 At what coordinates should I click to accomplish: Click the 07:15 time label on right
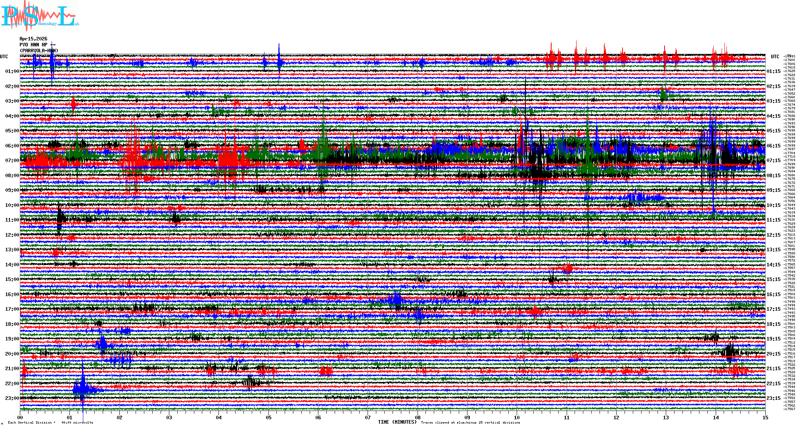coord(773,160)
